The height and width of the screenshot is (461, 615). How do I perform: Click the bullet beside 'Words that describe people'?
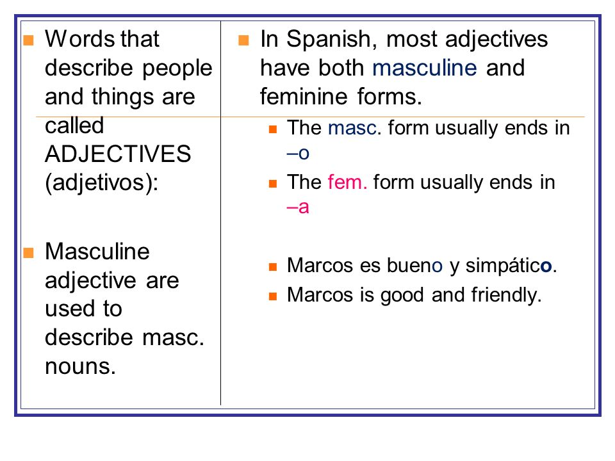(x=29, y=40)
